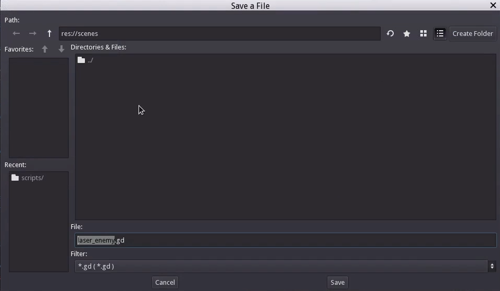Click the Create Folder button

coord(472,33)
